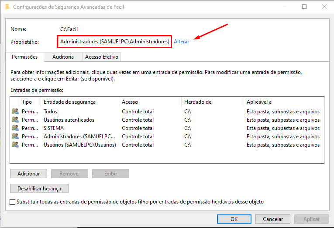Select the user icon for Usuários autenticados
The width and height of the screenshot is (334, 228).
point(15,120)
